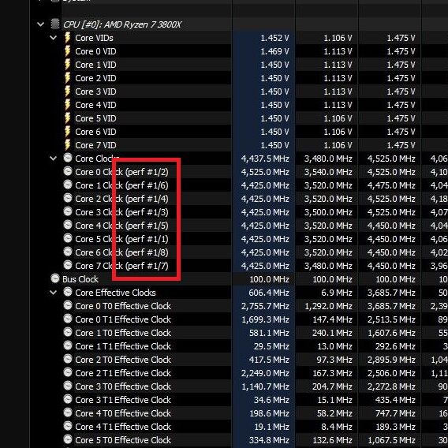
Task: Click the lightning icon of Core 4 VID
Action: click(67, 105)
